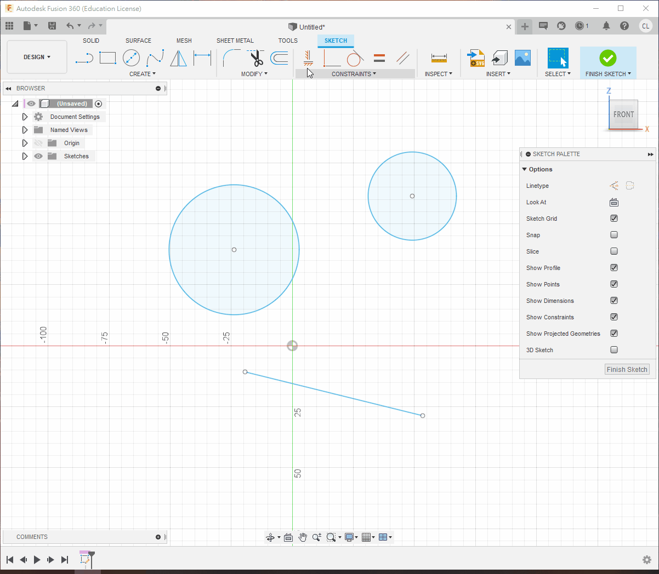Select the 2-Point Rectangle tool

point(107,58)
